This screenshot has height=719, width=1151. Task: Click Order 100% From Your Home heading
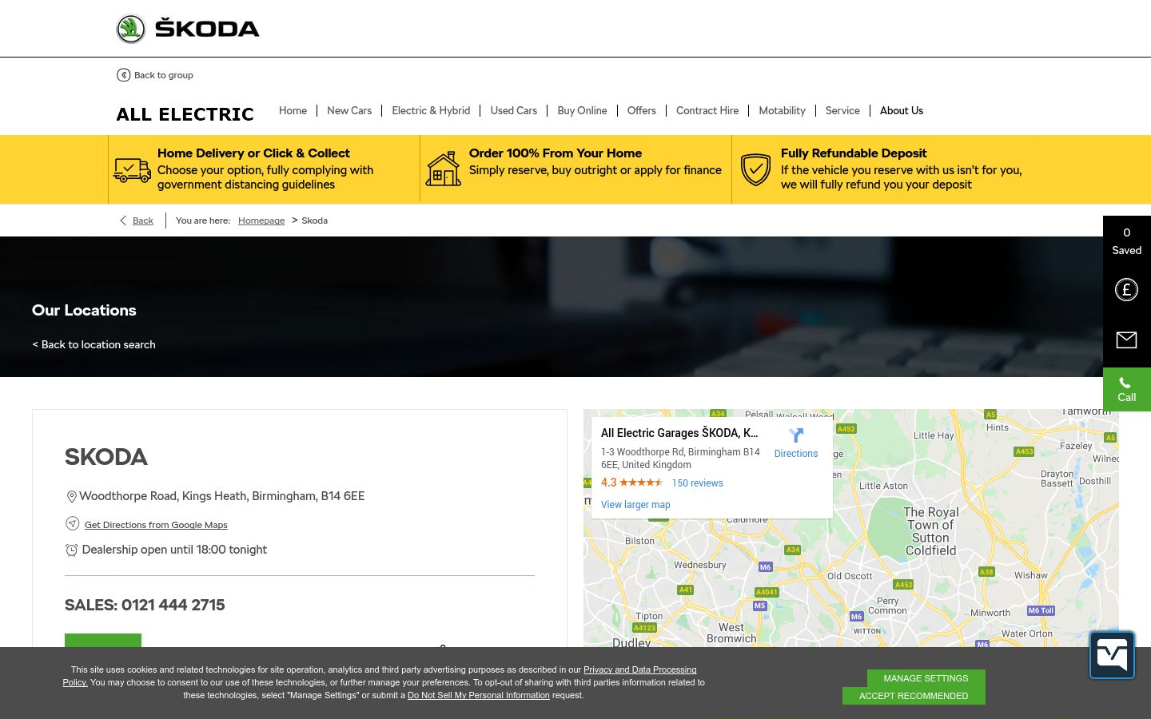(556, 153)
